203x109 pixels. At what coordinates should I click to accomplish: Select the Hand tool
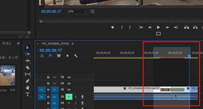pyautogui.click(x=28, y=88)
